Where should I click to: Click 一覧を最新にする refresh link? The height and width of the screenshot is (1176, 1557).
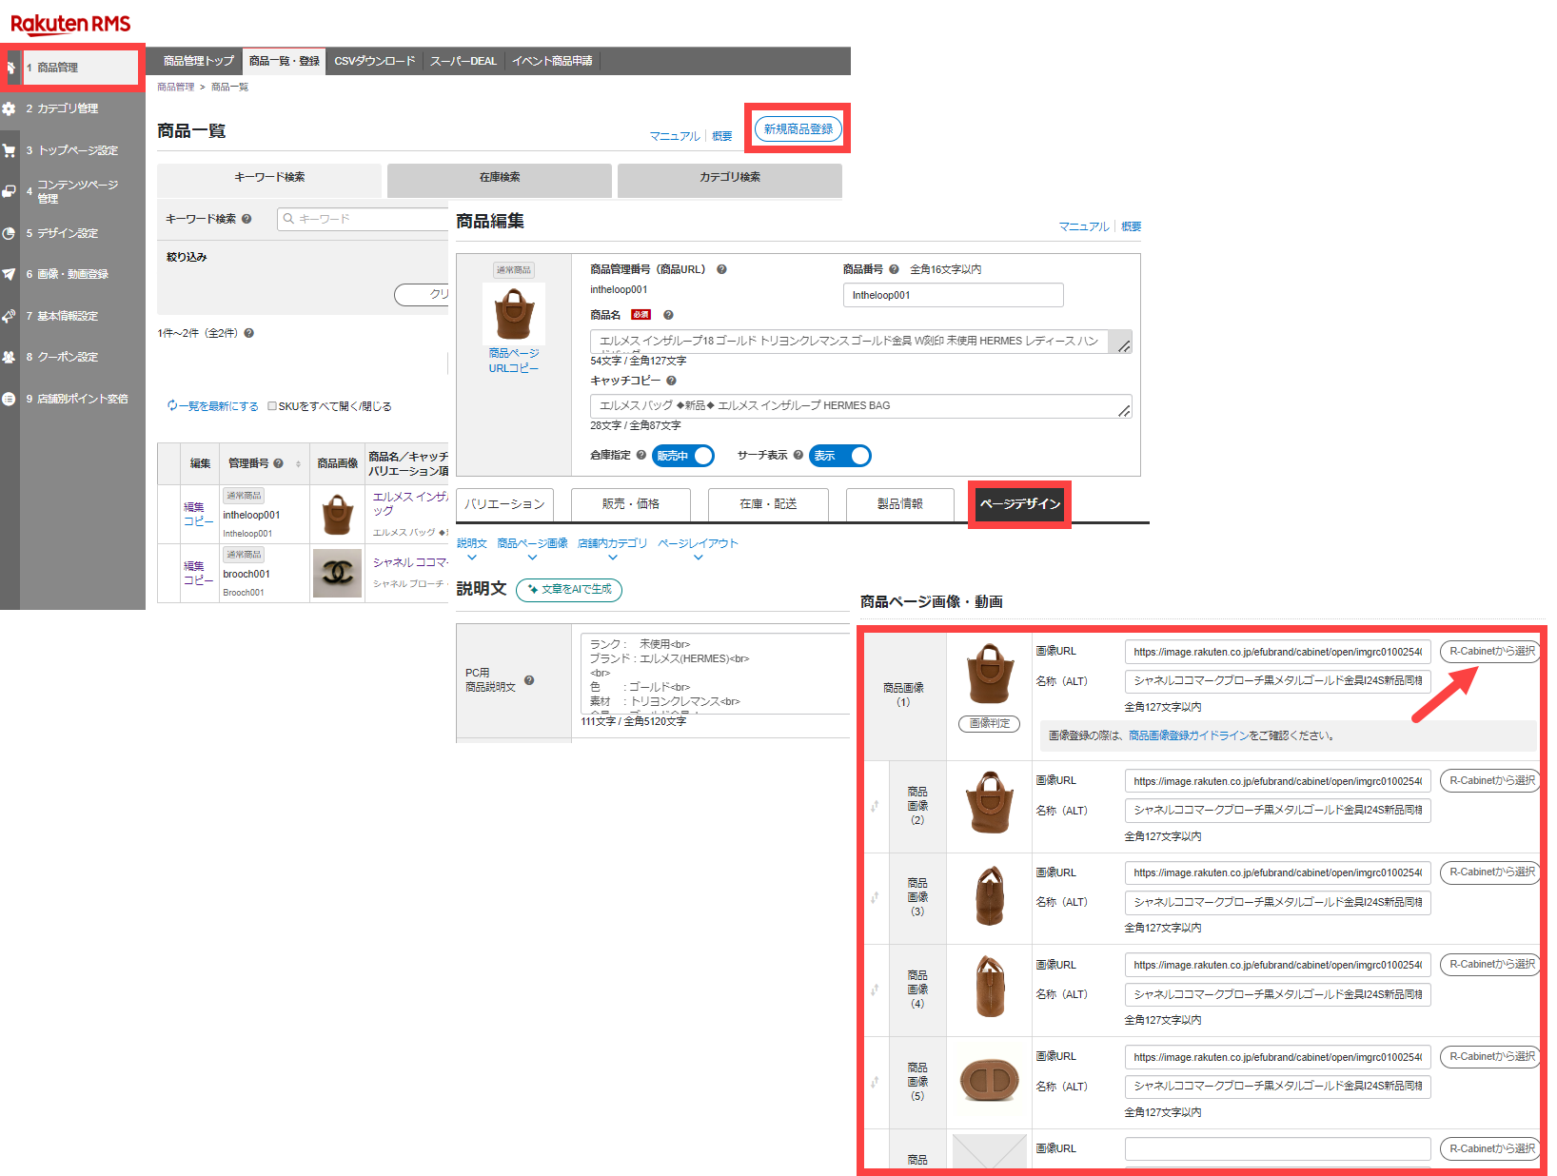[213, 406]
